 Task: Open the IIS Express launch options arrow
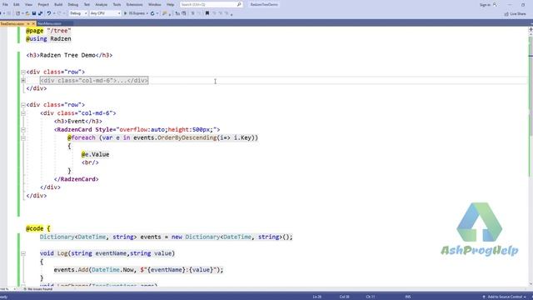coord(147,13)
